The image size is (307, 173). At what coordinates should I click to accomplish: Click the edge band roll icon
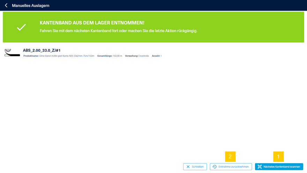[x=12, y=53]
